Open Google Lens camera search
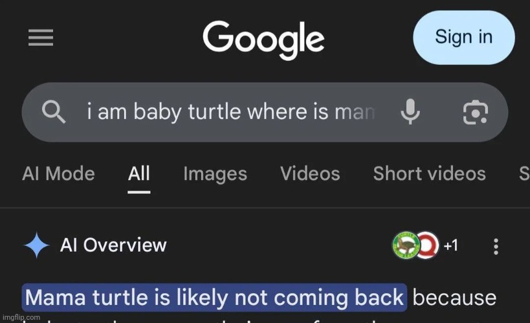Screen dimensions: 530x323 tap(475, 113)
